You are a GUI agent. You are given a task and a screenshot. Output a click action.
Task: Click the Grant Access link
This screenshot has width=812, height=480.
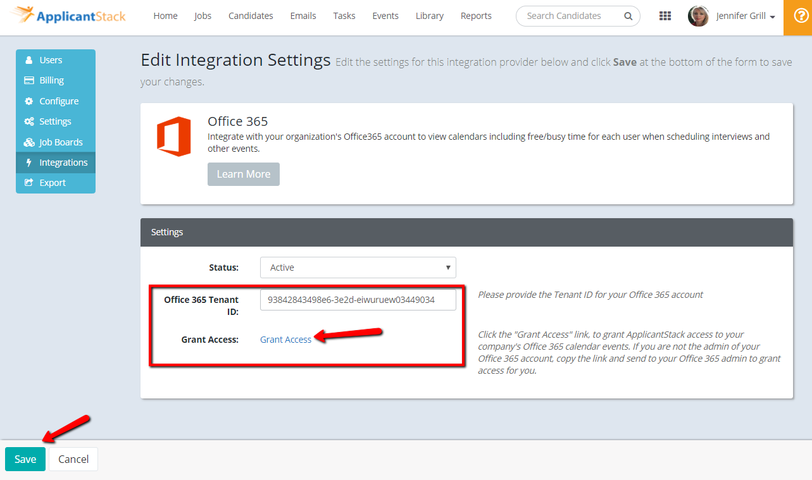point(286,340)
